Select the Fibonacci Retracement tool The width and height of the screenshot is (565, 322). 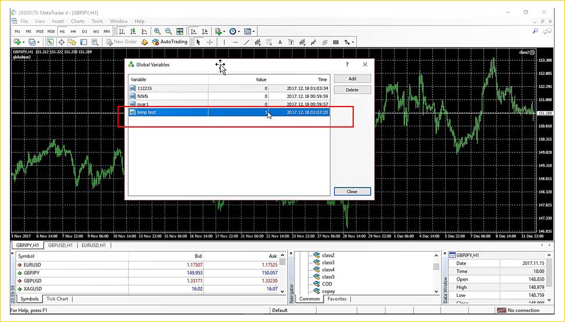(x=269, y=42)
